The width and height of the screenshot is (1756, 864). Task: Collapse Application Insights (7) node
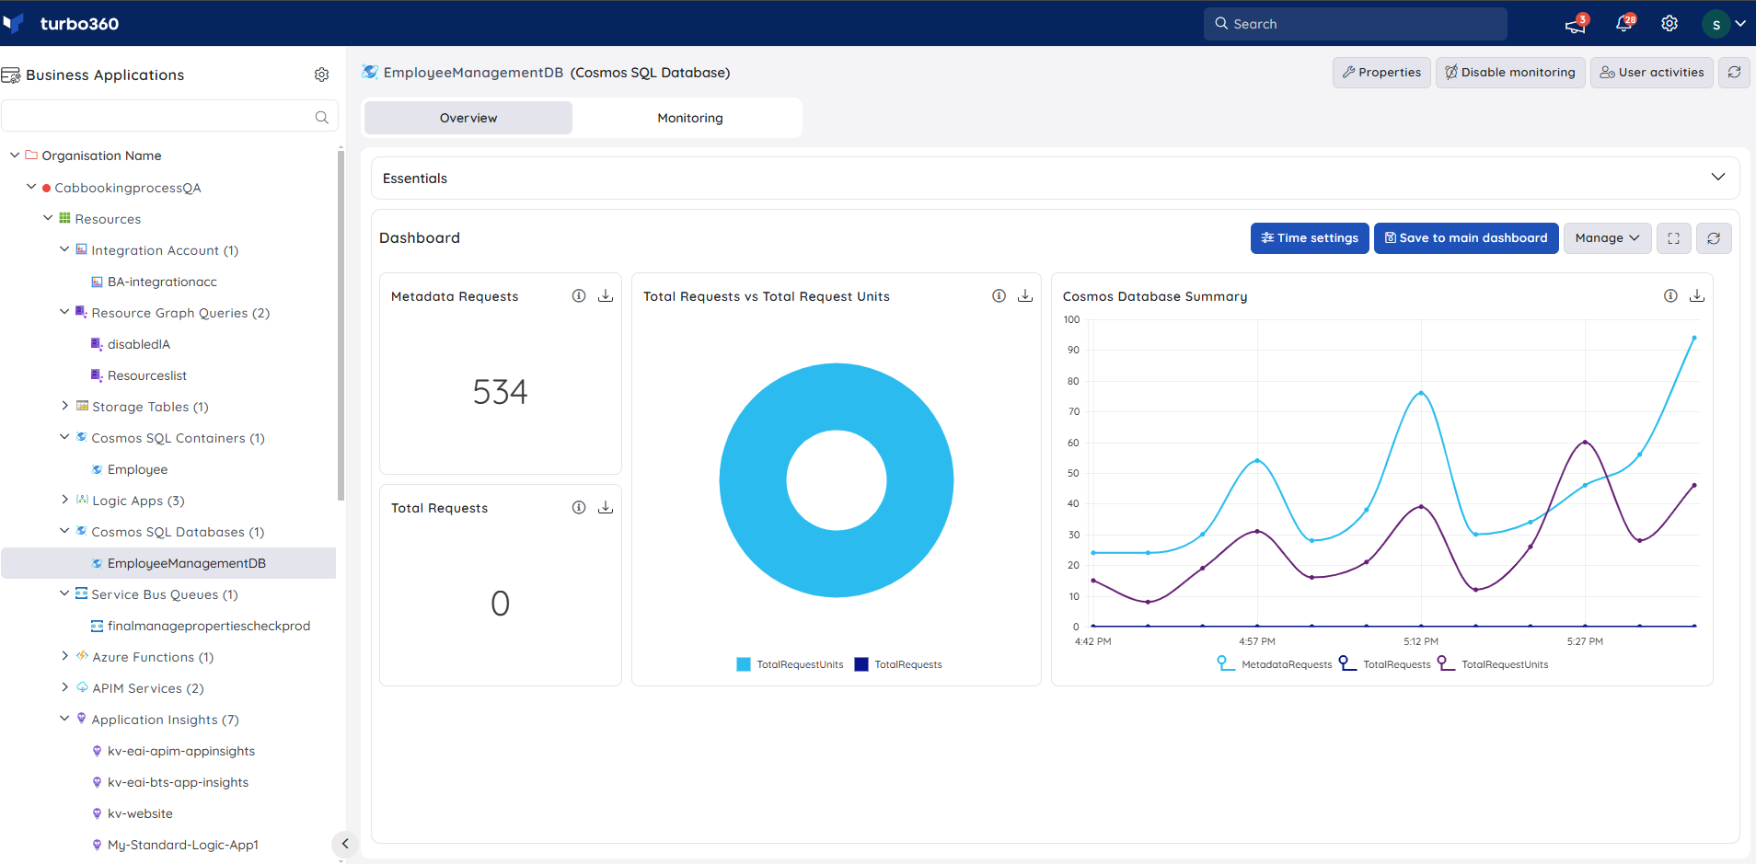pos(64,719)
